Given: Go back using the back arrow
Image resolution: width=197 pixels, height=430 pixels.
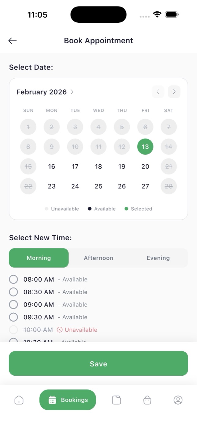Looking at the screenshot, I should click(12, 41).
